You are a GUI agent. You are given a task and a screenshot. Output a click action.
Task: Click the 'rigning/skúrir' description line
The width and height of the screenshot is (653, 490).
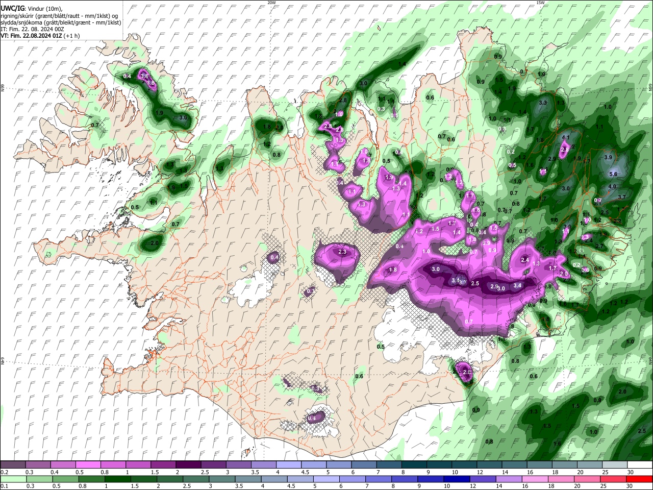(x=59, y=15)
